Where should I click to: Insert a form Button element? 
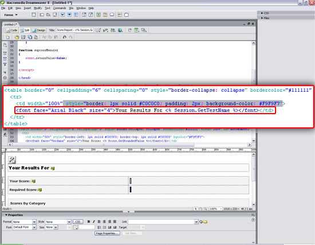click(x=112, y=15)
